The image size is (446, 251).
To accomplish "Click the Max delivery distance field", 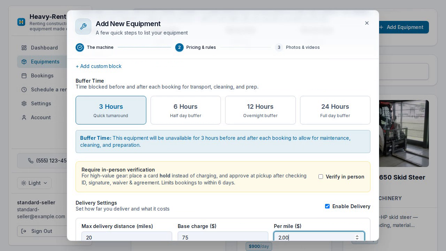I will [x=127, y=237].
